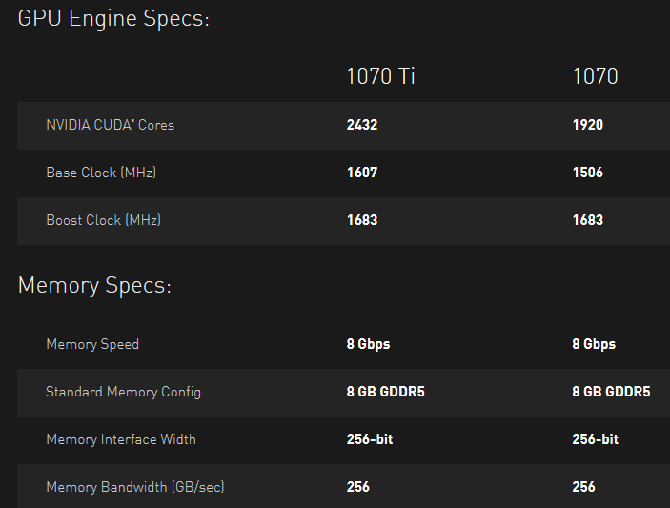The height and width of the screenshot is (508, 670).
Task: Select the Standard Memory Config label
Action: tap(123, 392)
